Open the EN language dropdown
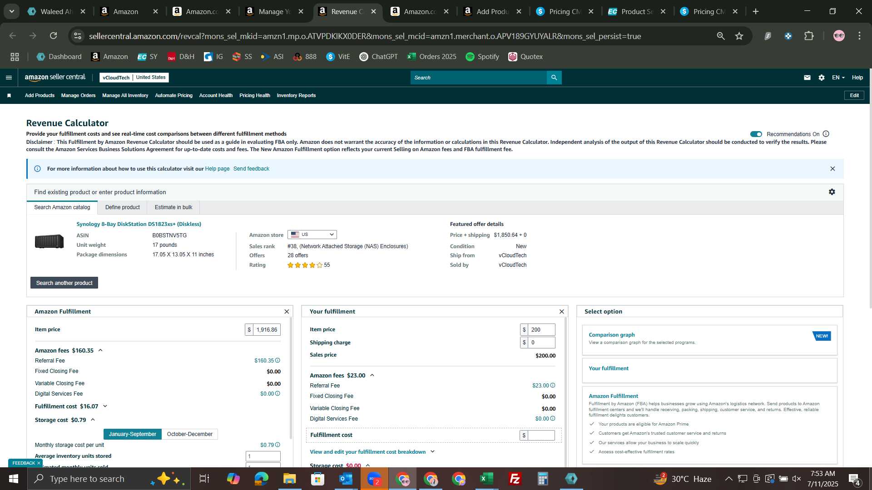Image resolution: width=872 pixels, height=490 pixels. pyautogui.click(x=838, y=78)
